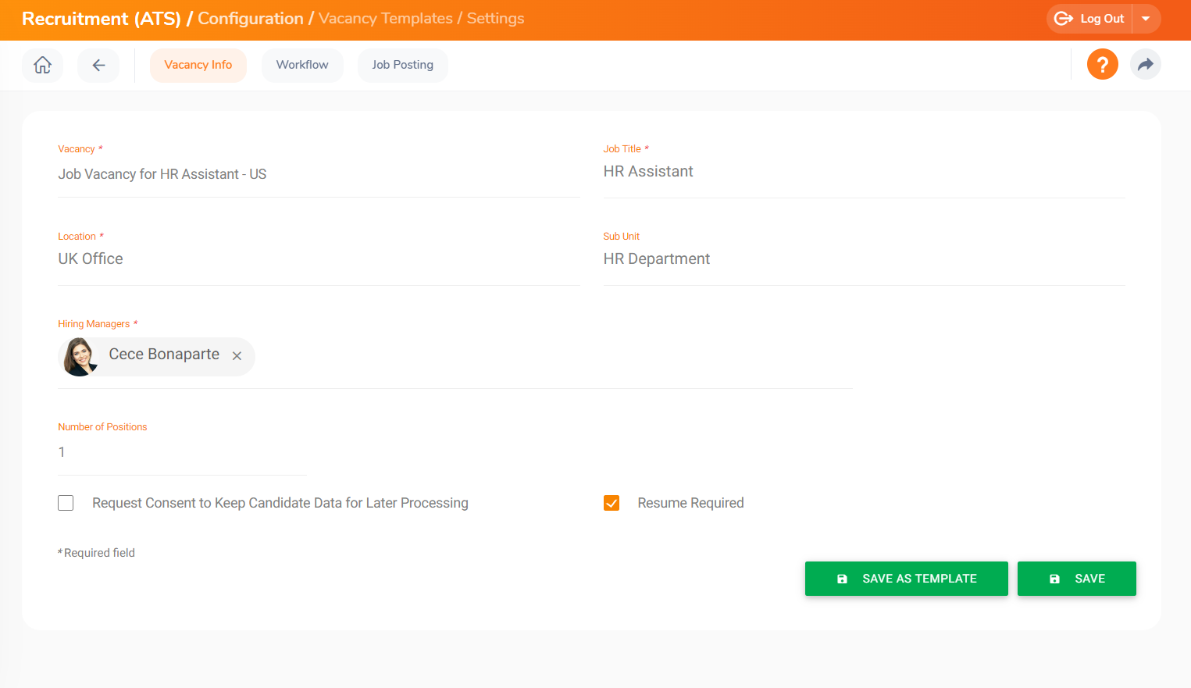
Task: Click Settings in the breadcrumb
Action: tap(496, 19)
